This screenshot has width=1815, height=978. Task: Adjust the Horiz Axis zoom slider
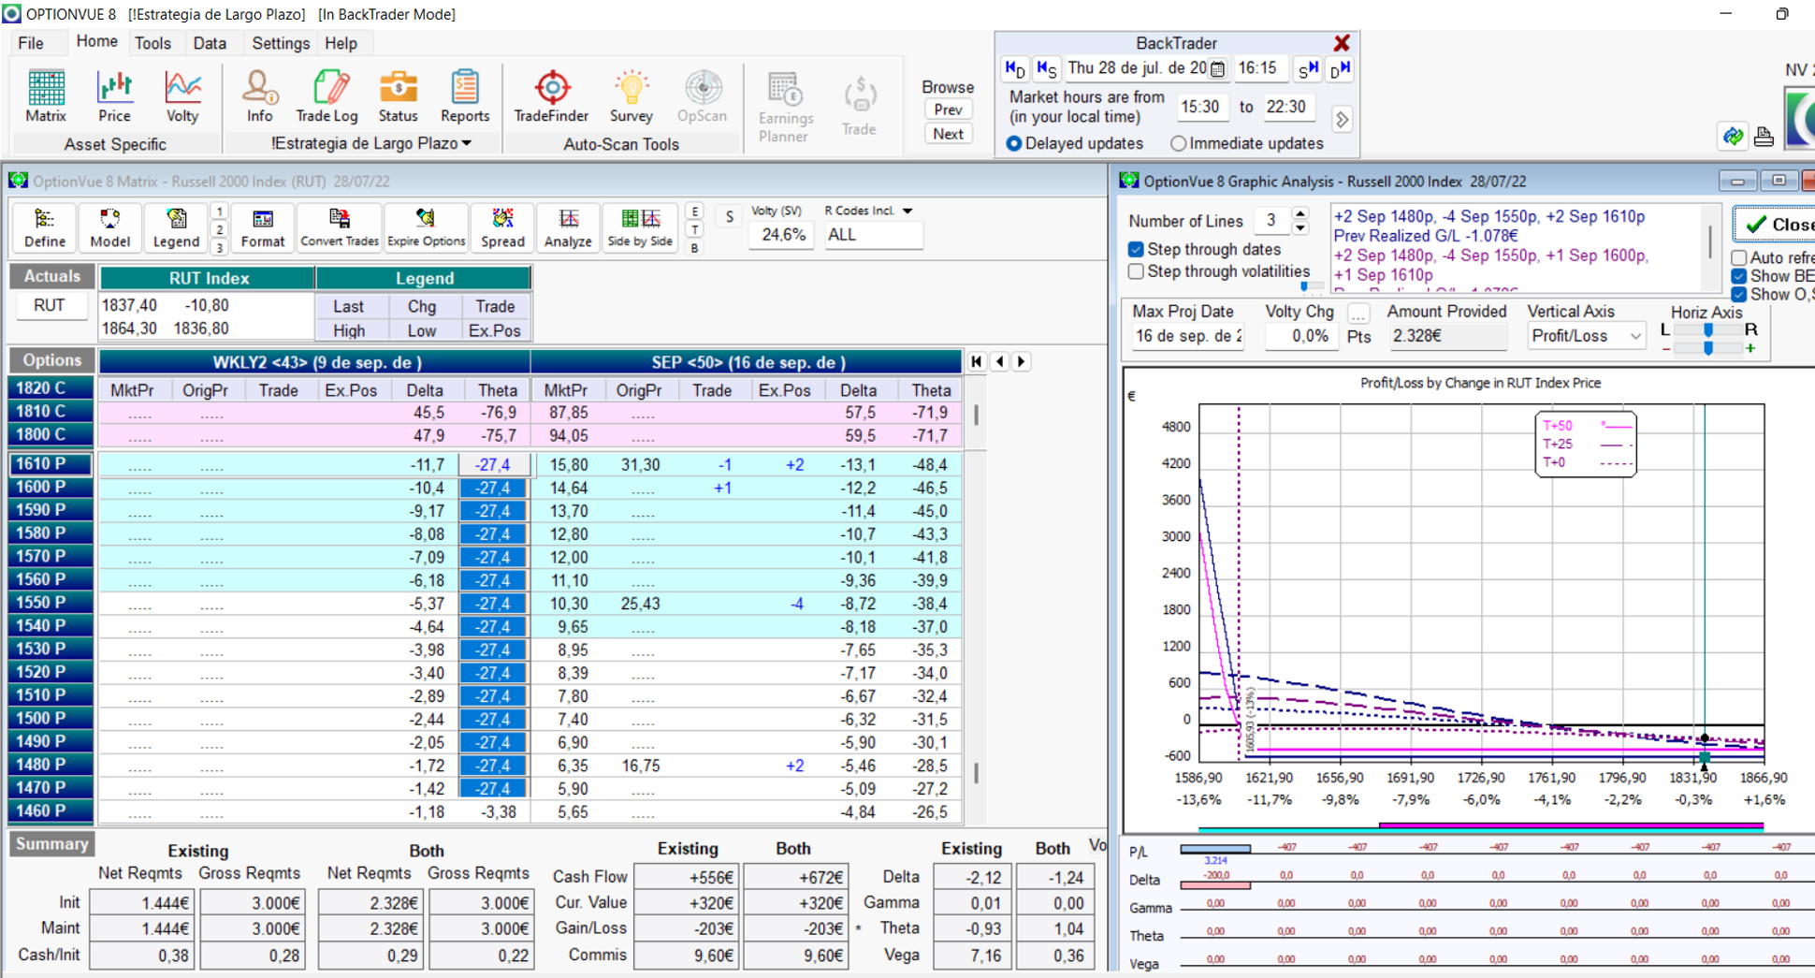click(x=1708, y=348)
